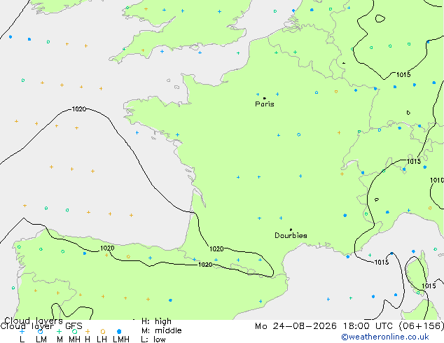The height and width of the screenshot is (343, 444).
Task: Click the 1020 isobar label over the Atlantic
Action: pyautogui.click(x=79, y=109)
